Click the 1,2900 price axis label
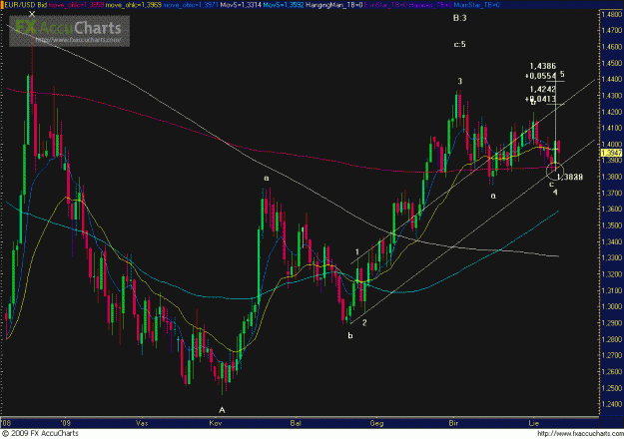 612,323
